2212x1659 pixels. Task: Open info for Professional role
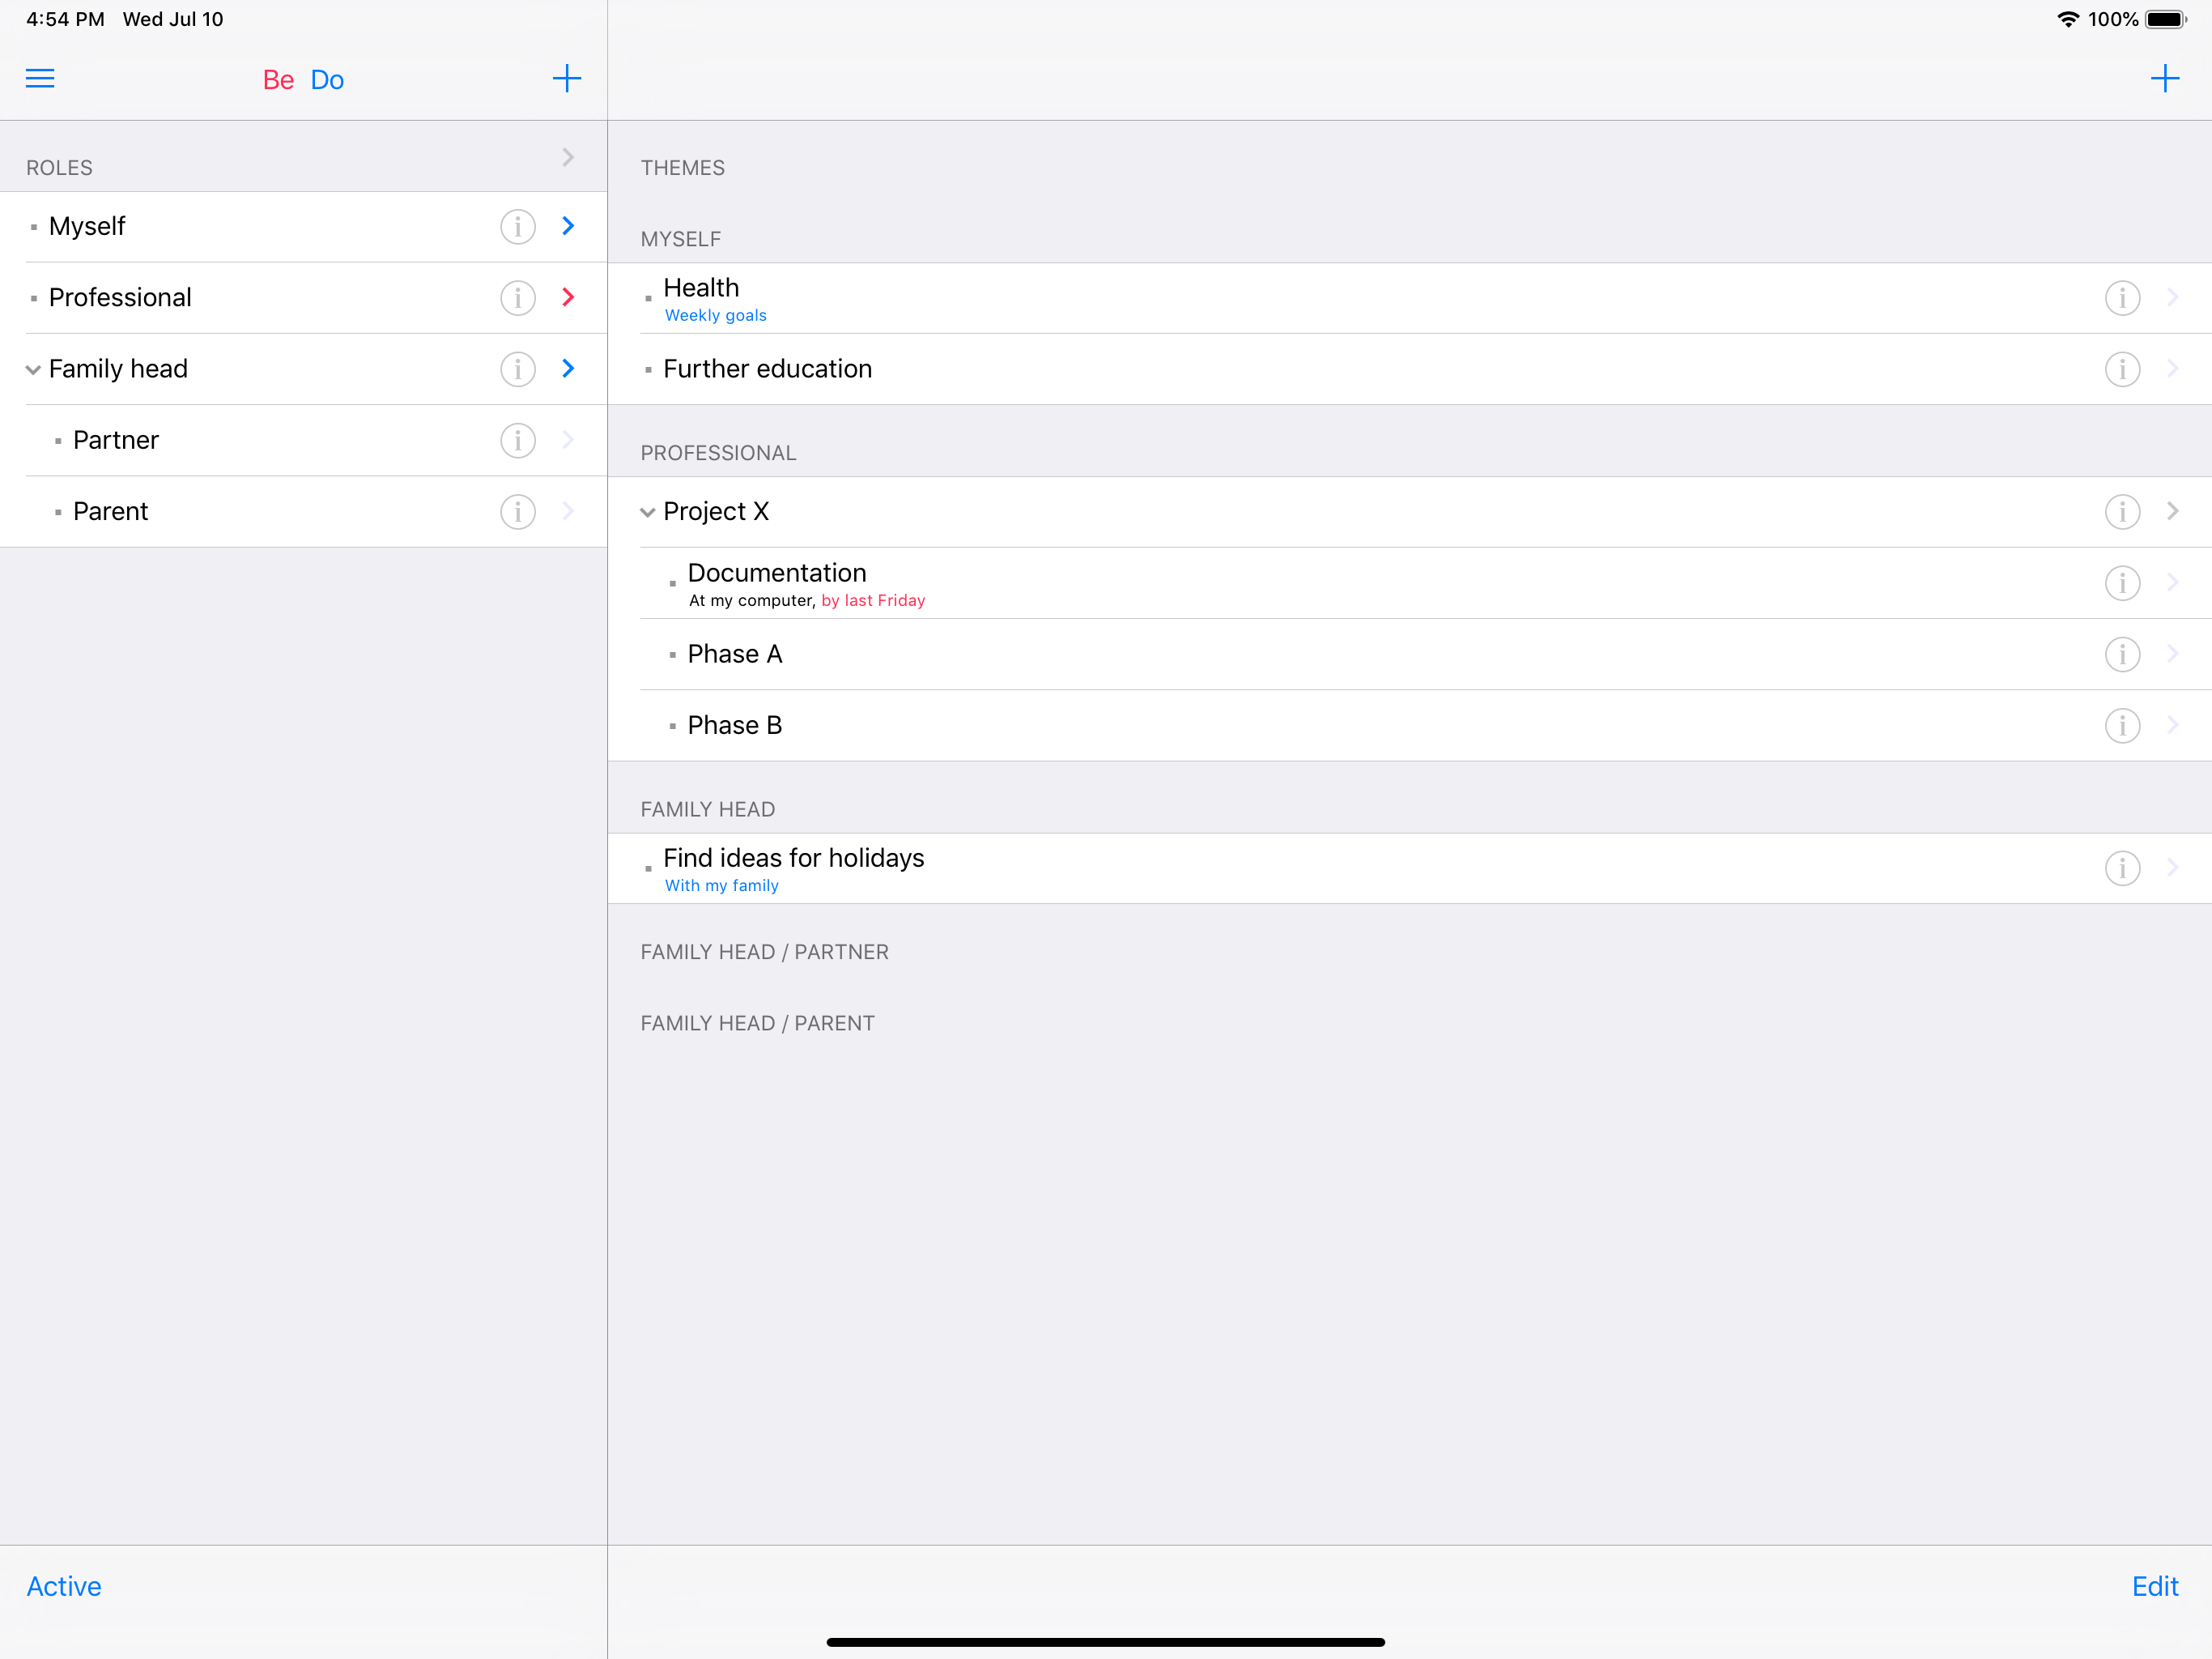click(518, 297)
